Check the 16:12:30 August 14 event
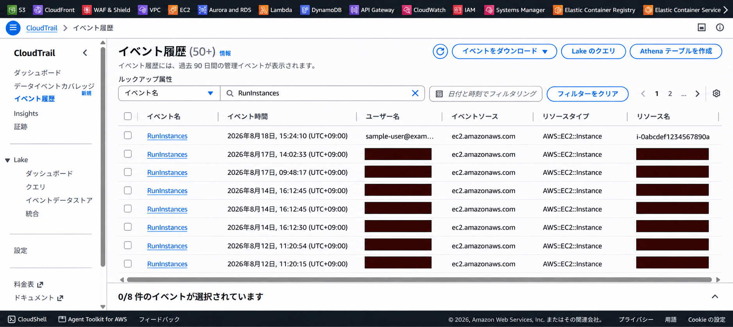 point(128,227)
